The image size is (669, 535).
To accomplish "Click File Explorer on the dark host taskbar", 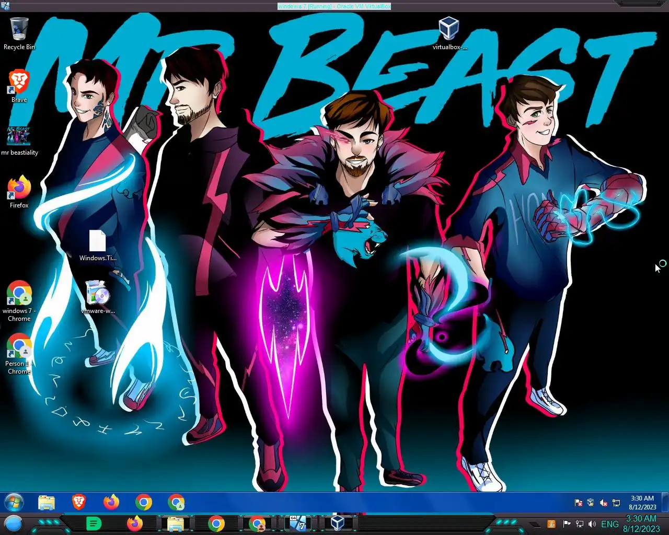I will tap(176, 524).
